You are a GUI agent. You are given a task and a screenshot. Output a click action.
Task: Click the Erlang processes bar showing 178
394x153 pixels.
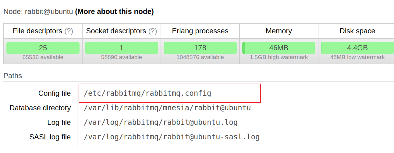coord(200,48)
